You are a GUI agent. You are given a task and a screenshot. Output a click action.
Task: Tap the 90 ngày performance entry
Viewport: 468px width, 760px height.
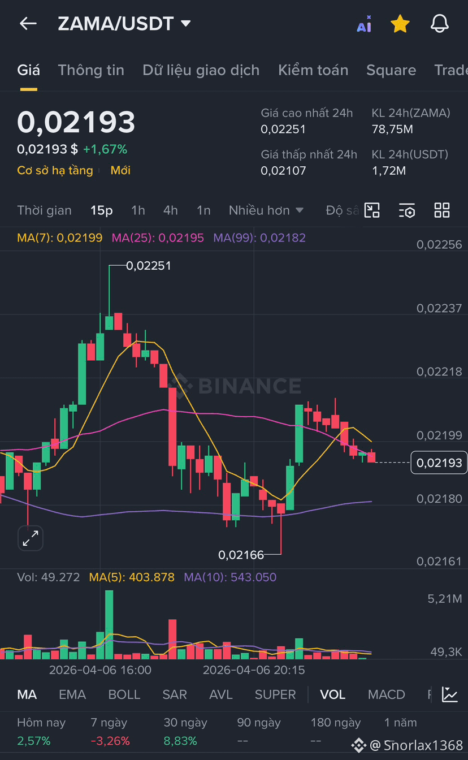(259, 731)
